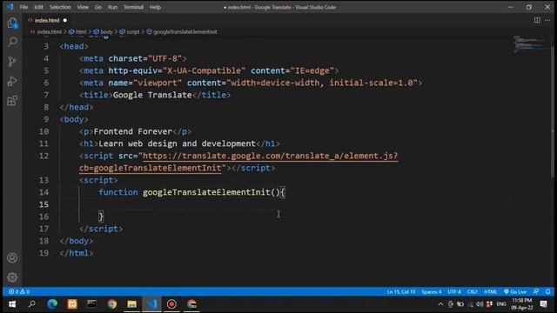Open File Explorer from taskbar

pyautogui.click(x=131, y=304)
